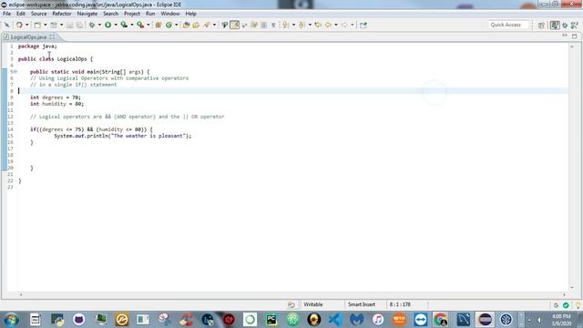This screenshot has width=583, height=328.
Task: Open Google Chrome from the taskbar
Action: (x=441, y=320)
